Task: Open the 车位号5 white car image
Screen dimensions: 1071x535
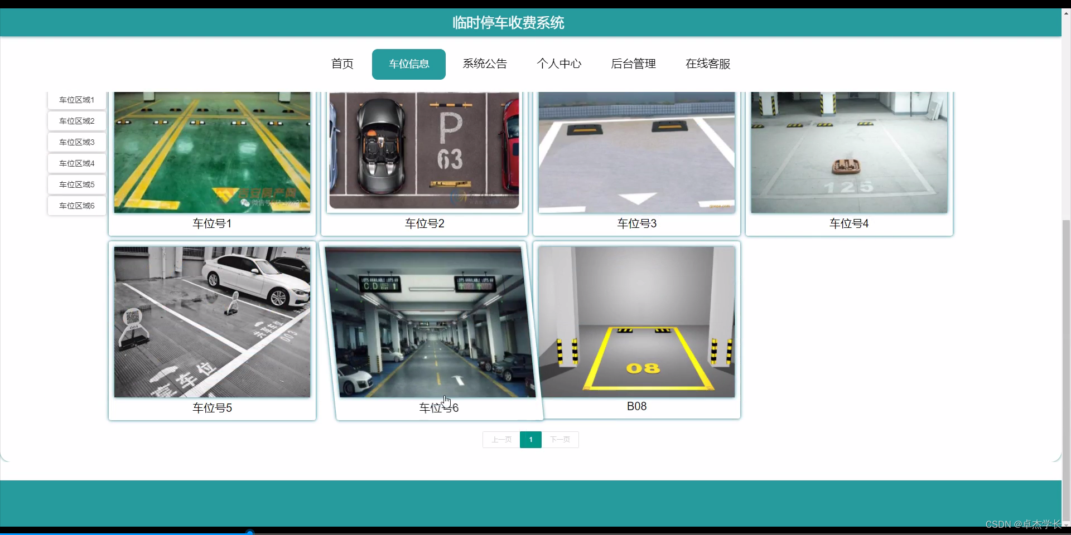Action: pyautogui.click(x=212, y=322)
